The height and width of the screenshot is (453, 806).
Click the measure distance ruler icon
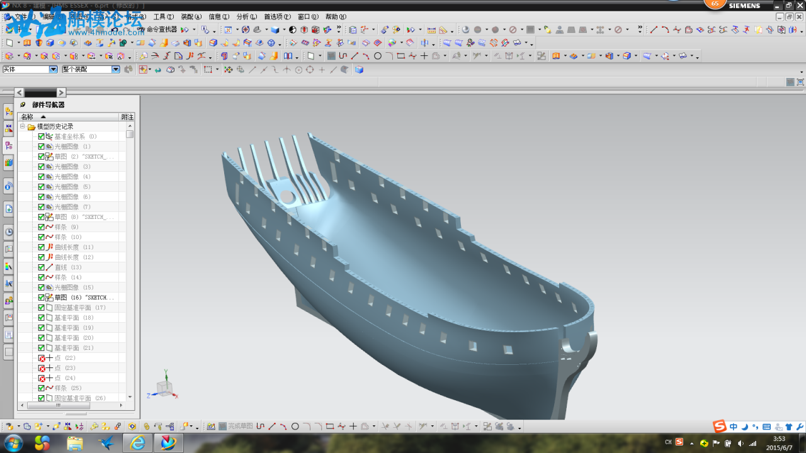[x=431, y=30]
